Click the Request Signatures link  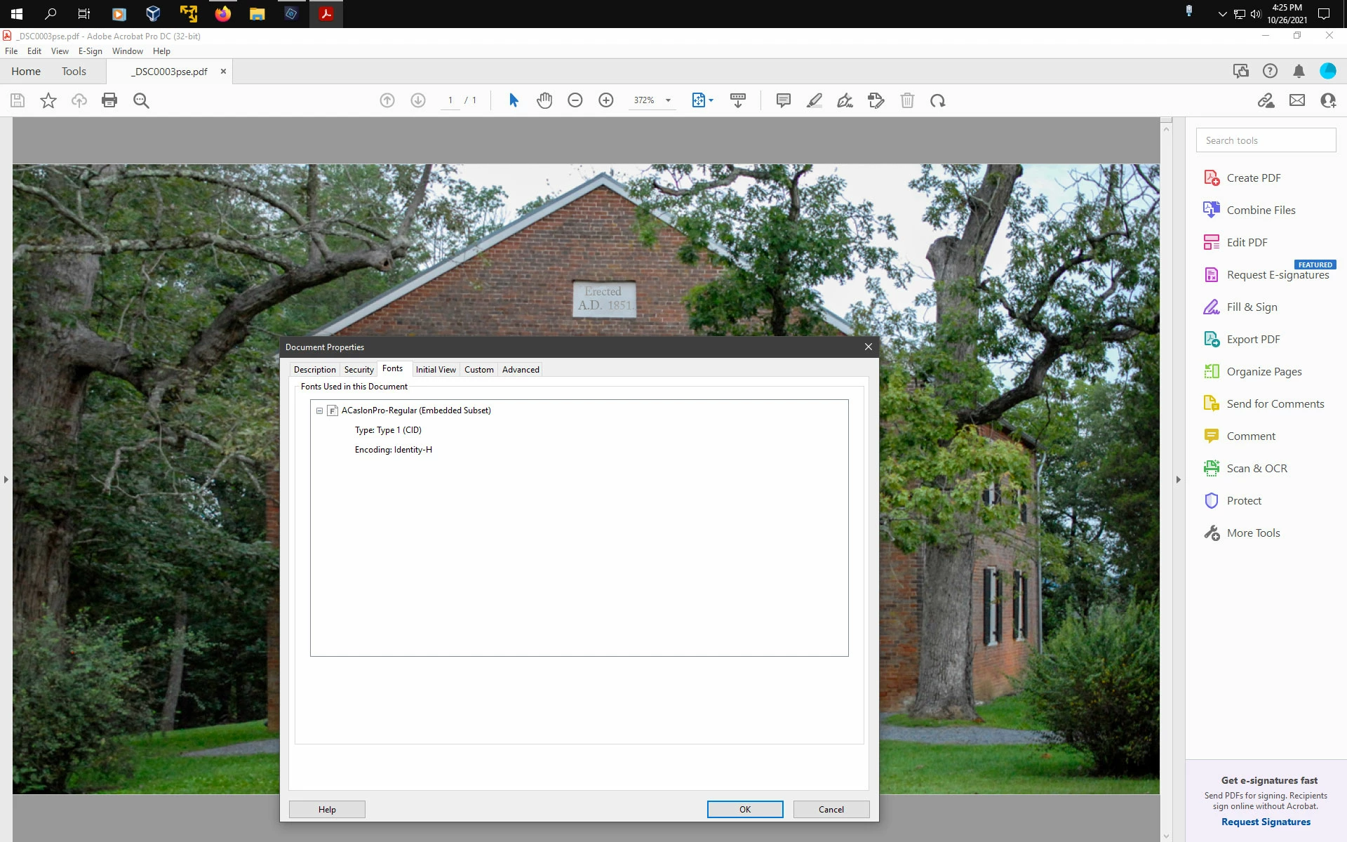(1266, 822)
